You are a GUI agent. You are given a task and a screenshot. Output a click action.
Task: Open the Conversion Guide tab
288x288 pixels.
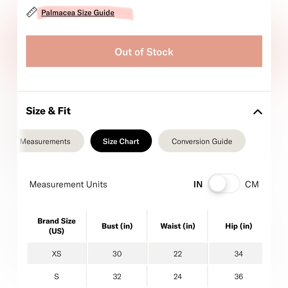coord(202,141)
